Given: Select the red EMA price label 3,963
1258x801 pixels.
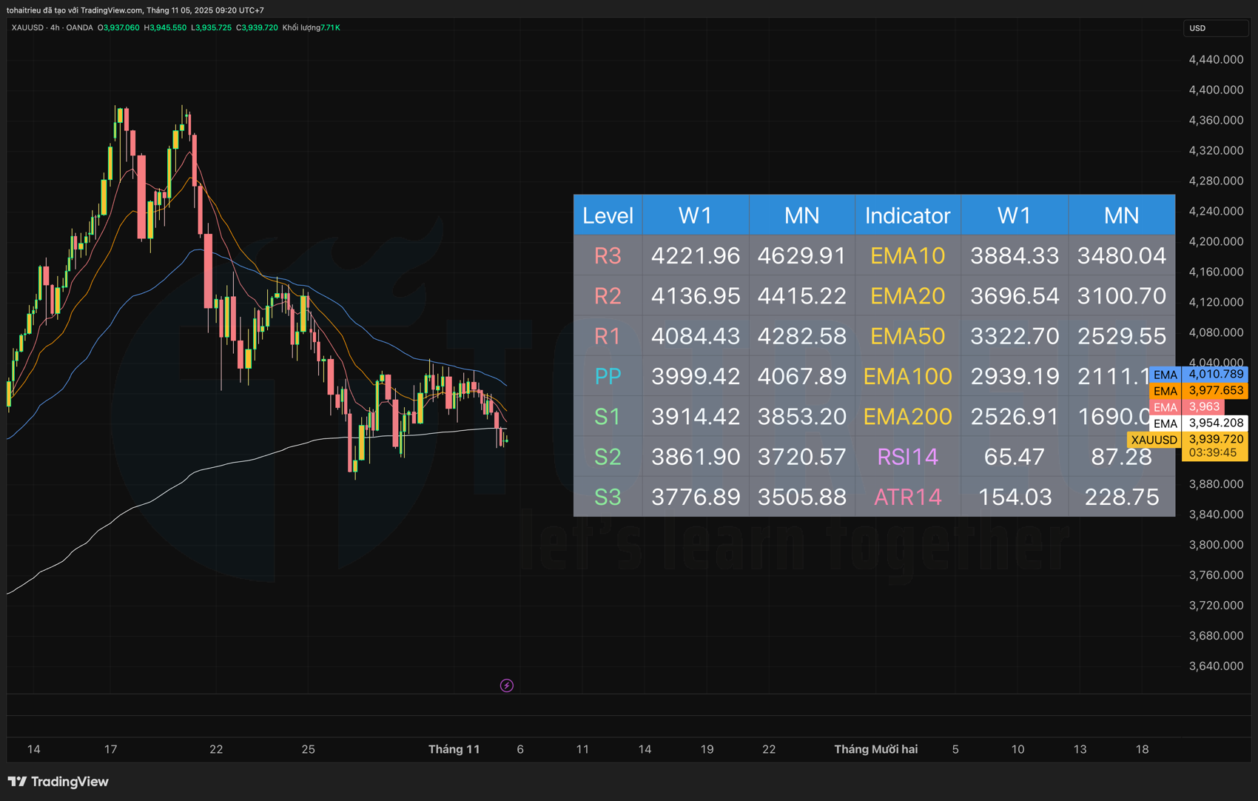Looking at the screenshot, I should pyautogui.click(x=1205, y=406).
